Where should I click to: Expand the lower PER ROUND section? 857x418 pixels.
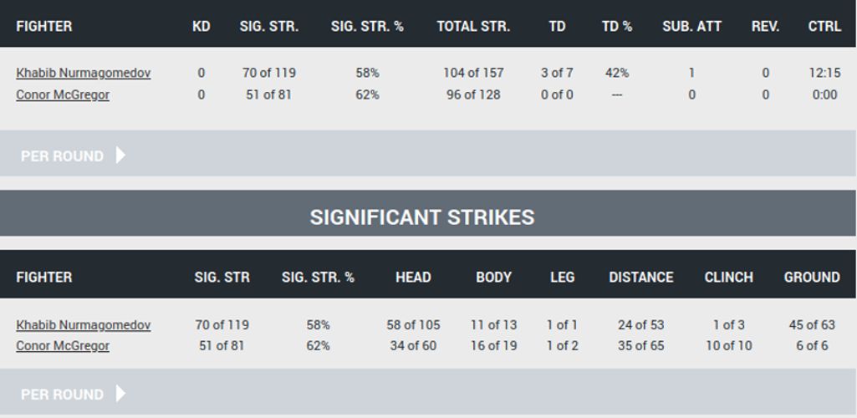pos(428,392)
